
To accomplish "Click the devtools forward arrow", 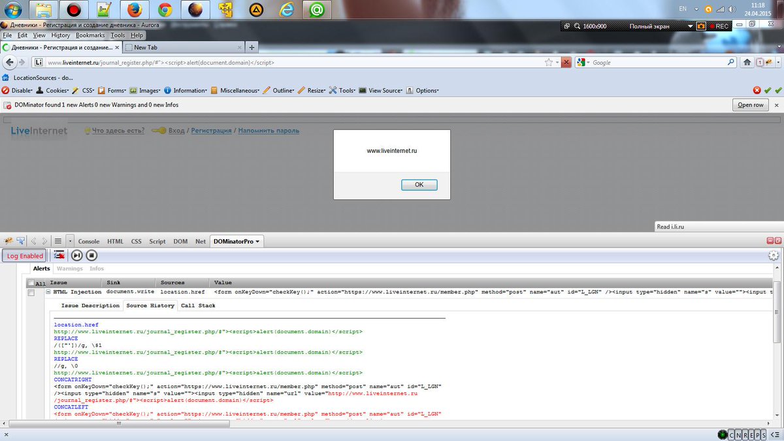I will pyautogui.click(x=44, y=241).
